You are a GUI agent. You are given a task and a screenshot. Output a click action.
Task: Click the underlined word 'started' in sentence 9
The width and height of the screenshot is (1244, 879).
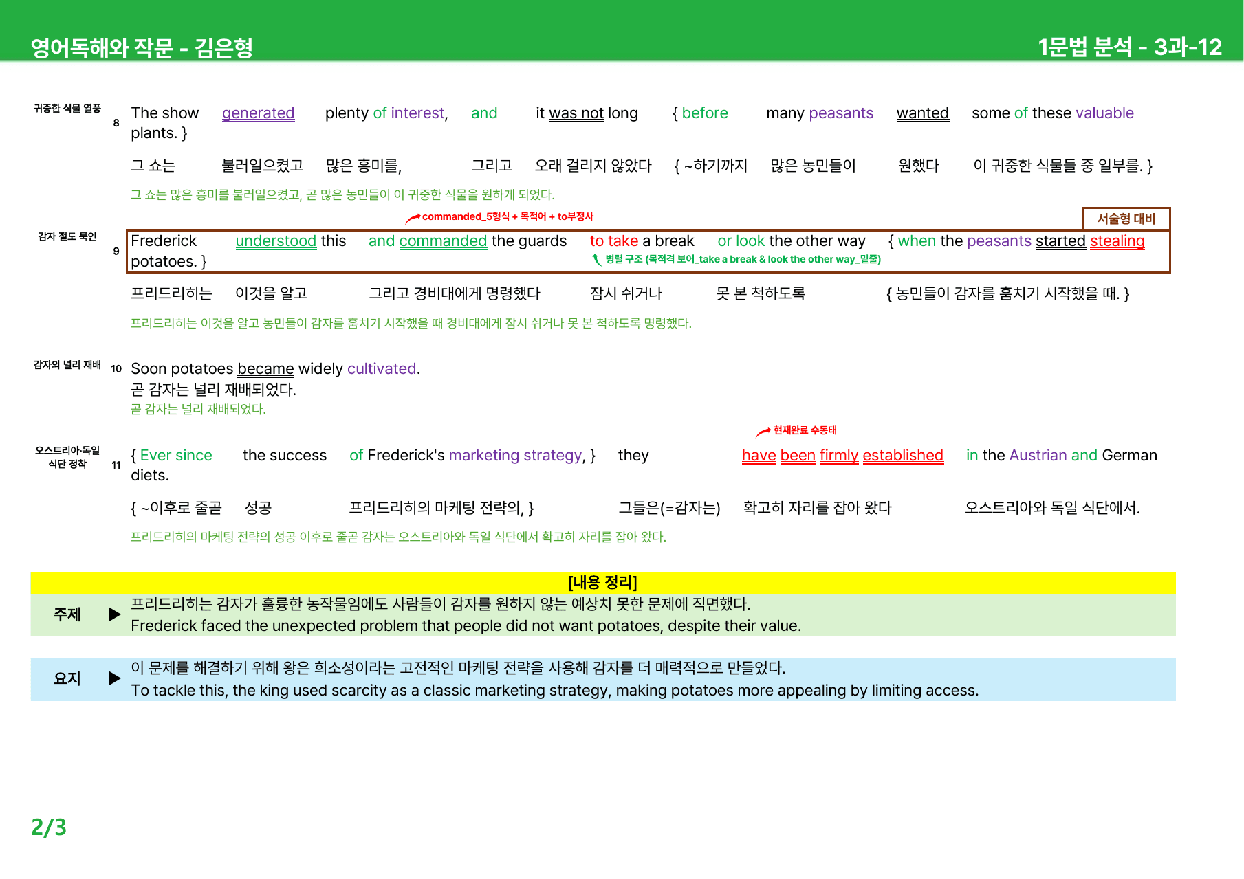[x=1060, y=241]
